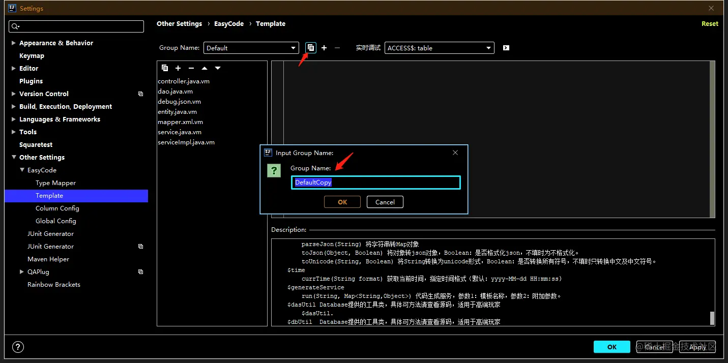Open Type Mapper under EasyCode
The height and width of the screenshot is (363, 728).
coord(55,183)
